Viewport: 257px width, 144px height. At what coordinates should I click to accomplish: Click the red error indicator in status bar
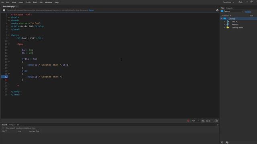[188, 121]
